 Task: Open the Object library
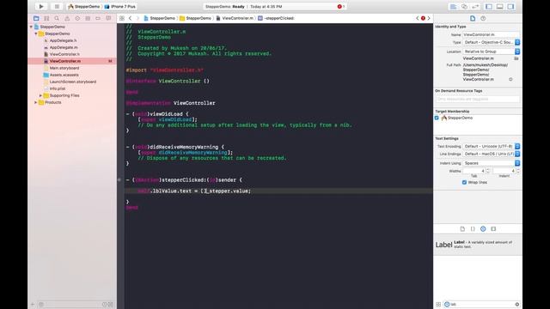pyautogui.click(x=483, y=229)
